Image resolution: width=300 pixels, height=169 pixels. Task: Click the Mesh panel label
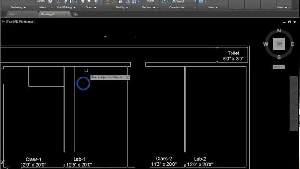pyautogui.click(x=43, y=8)
